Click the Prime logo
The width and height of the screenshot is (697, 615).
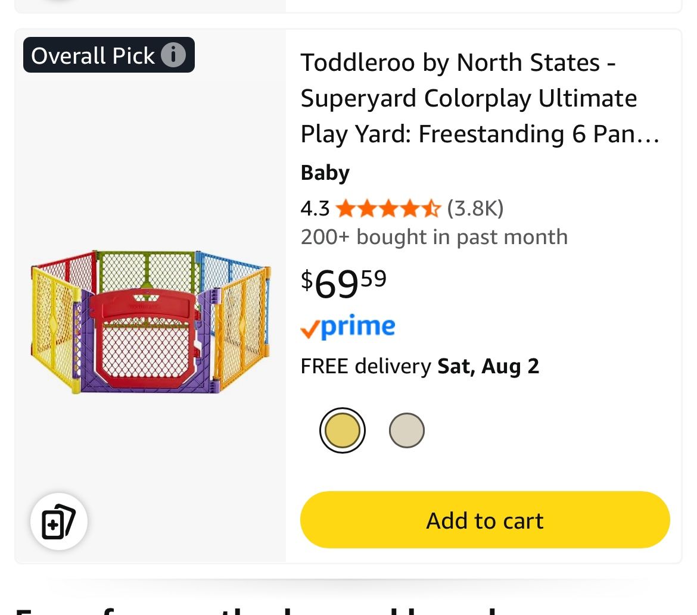[357, 326]
